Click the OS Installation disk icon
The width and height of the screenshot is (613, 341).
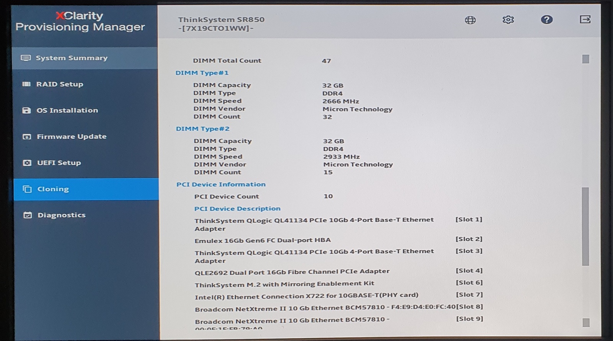click(x=26, y=110)
